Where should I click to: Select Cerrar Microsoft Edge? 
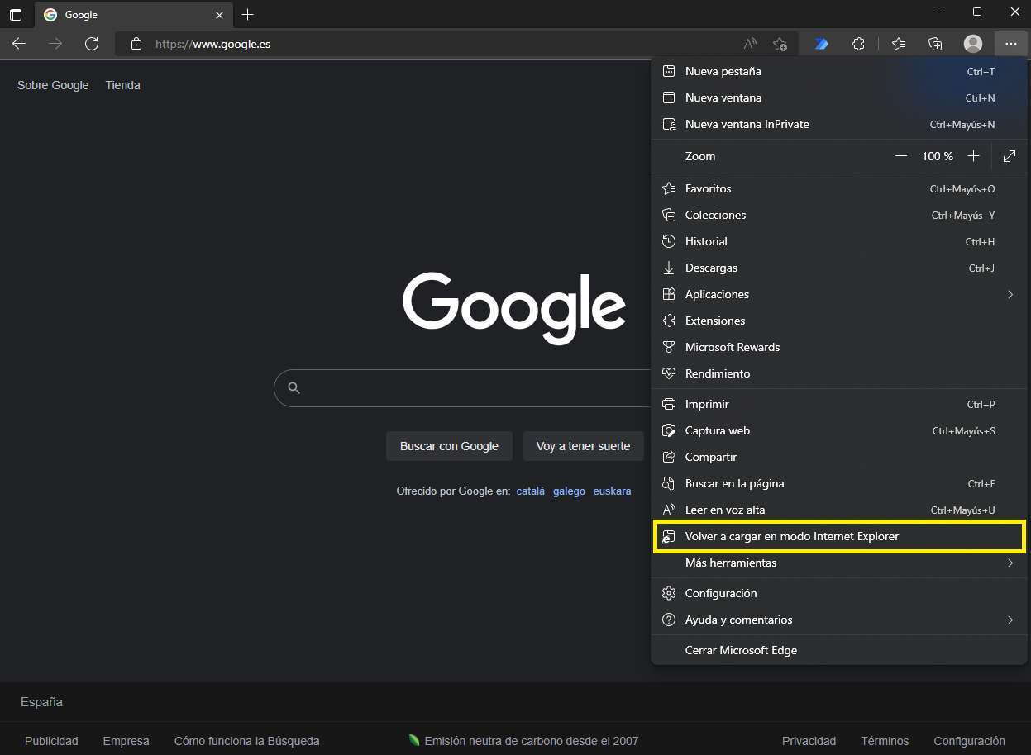pyautogui.click(x=839, y=650)
